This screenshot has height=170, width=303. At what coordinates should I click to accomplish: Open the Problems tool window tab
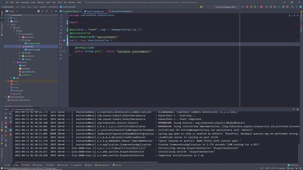(x=37, y=165)
